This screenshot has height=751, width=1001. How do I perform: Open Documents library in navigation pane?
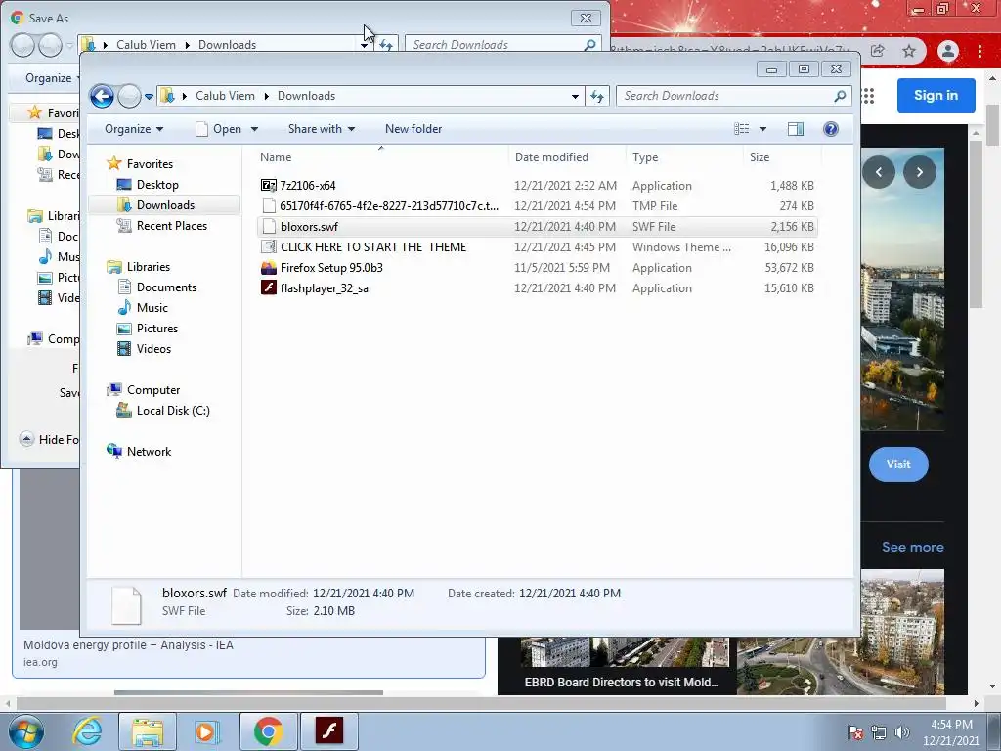pos(166,287)
